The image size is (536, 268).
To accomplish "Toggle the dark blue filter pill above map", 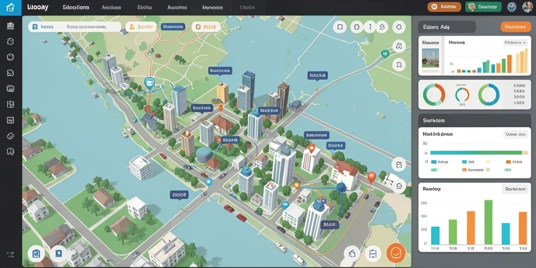I will click(173, 27).
